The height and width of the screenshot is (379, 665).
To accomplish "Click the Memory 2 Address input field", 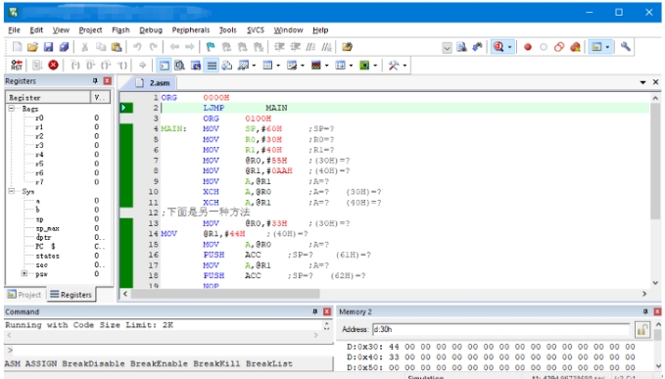I will 500,329.
